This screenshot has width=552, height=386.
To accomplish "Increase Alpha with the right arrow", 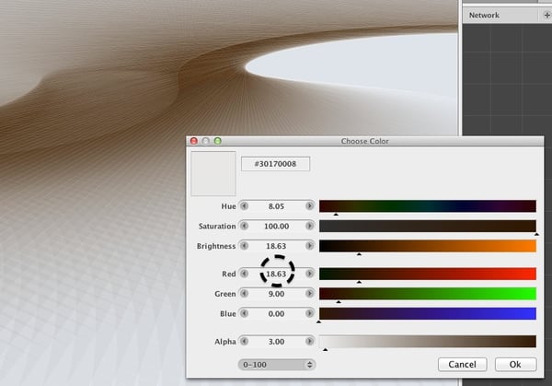I will 309,341.
